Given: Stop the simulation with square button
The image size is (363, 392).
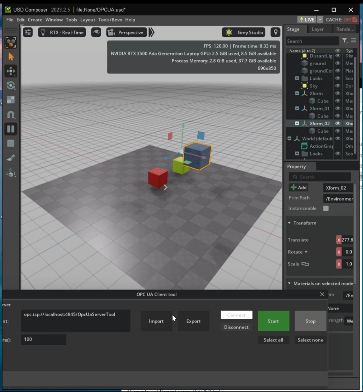Looking at the screenshot, I should [x=11, y=143].
